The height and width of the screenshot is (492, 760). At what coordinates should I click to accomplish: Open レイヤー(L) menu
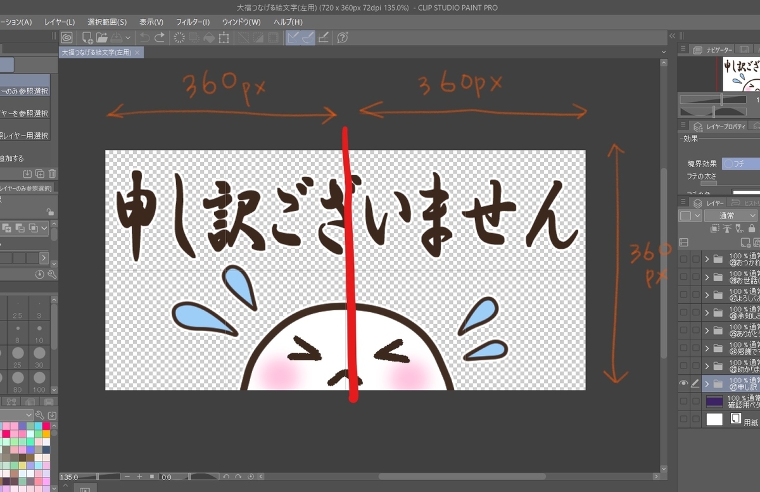coord(60,22)
